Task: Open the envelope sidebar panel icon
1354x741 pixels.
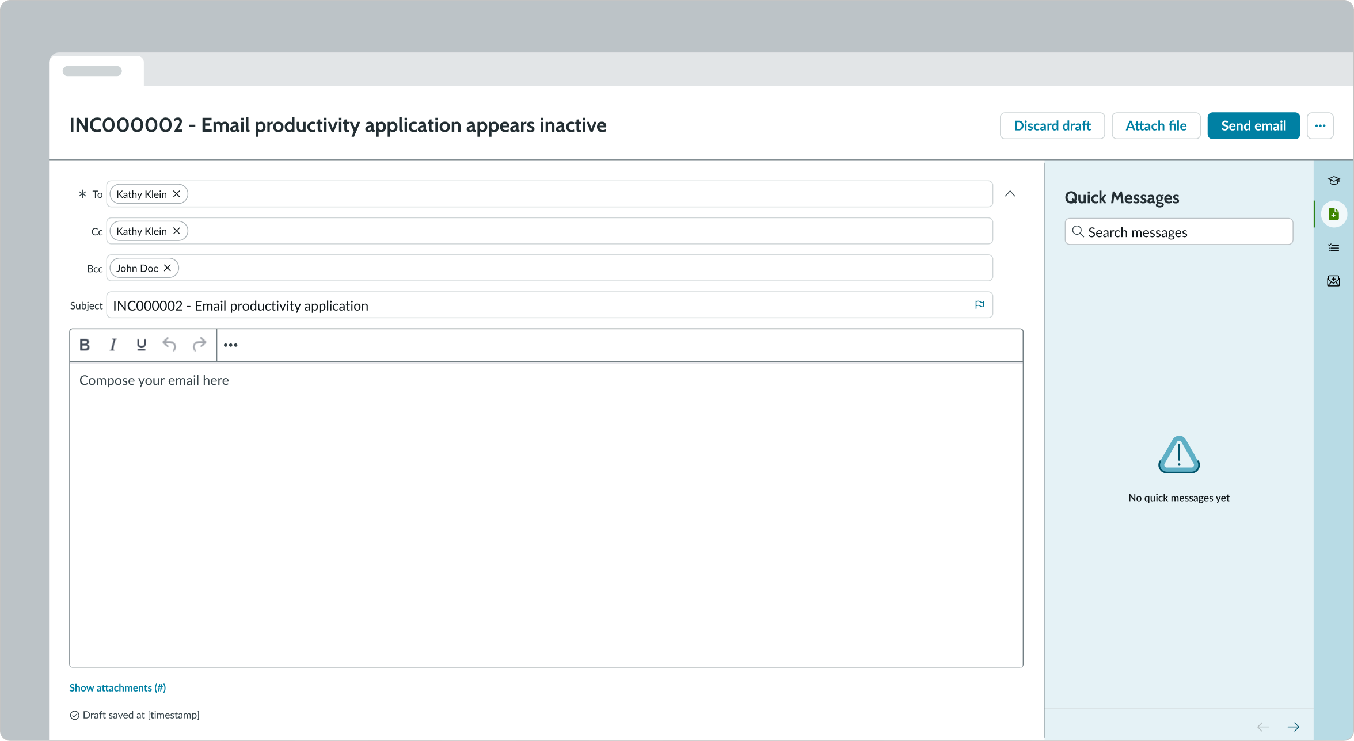Action: click(x=1334, y=281)
